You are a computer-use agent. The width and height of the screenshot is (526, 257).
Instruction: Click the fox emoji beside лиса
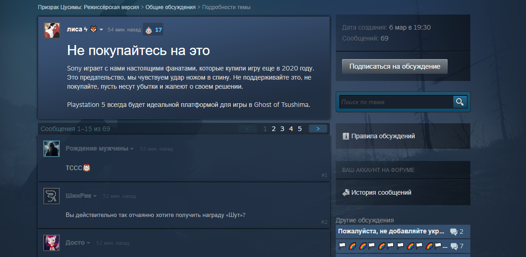pyautogui.click(x=94, y=30)
